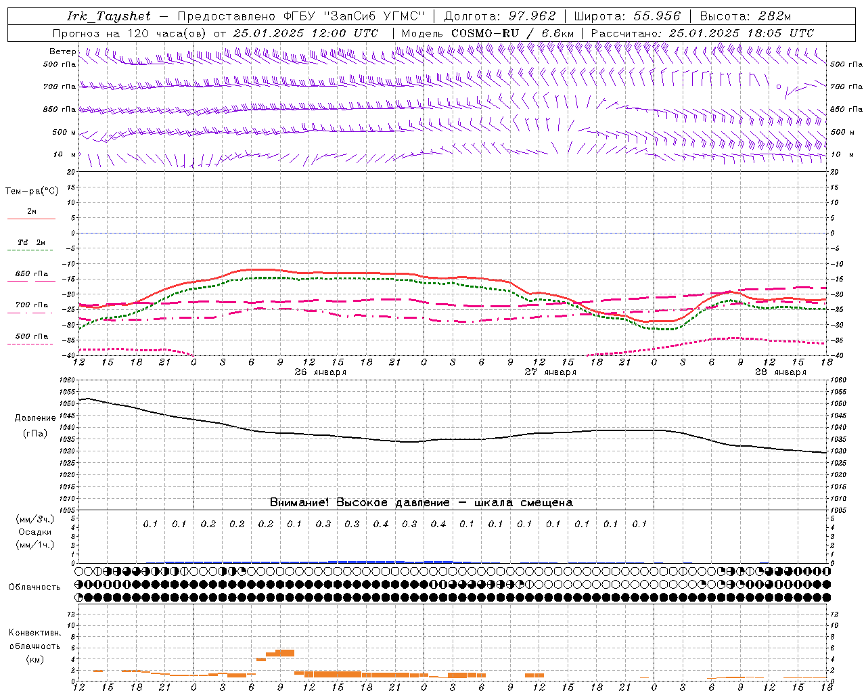Viewport: 866px width, 693px height.
Task: Click the warning Внимание! Высокое давление — шкала смещена
Action: click(x=421, y=503)
